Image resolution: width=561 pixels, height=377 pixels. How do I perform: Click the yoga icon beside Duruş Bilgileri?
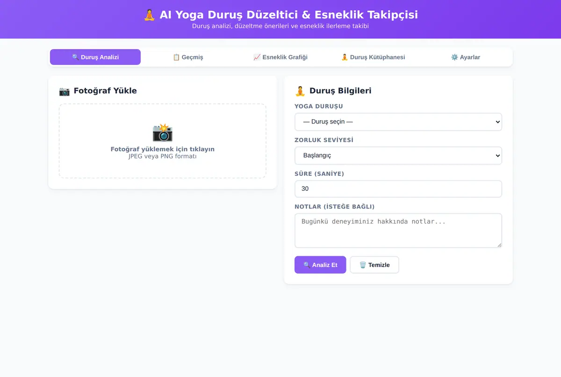300,91
